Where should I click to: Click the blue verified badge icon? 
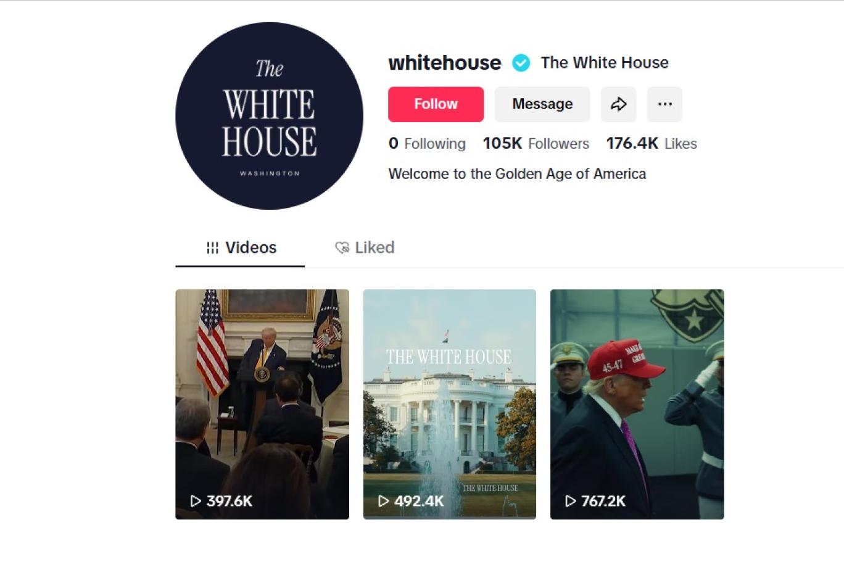pos(521,63)
